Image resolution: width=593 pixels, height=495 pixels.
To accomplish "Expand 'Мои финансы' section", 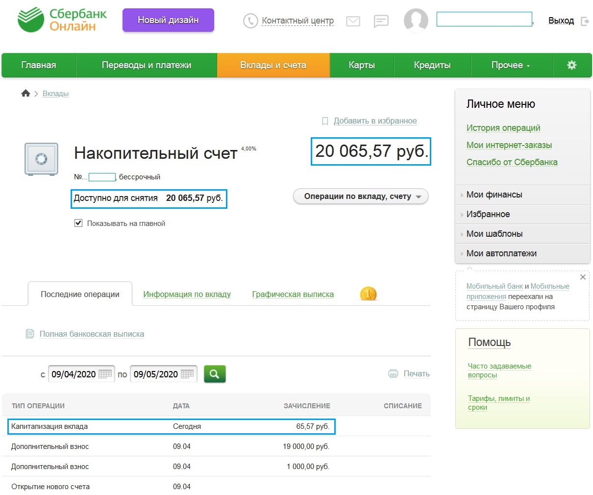I will 494,195.
